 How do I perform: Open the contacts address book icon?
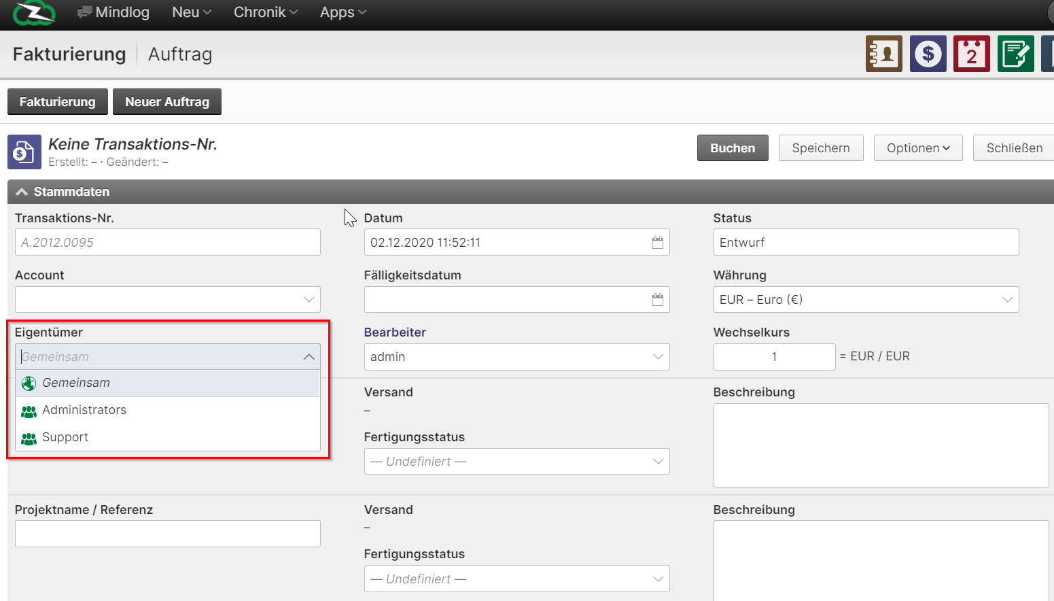click(883, 54)
